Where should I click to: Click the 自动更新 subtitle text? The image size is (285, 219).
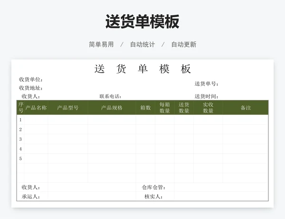tap(184, 44)
